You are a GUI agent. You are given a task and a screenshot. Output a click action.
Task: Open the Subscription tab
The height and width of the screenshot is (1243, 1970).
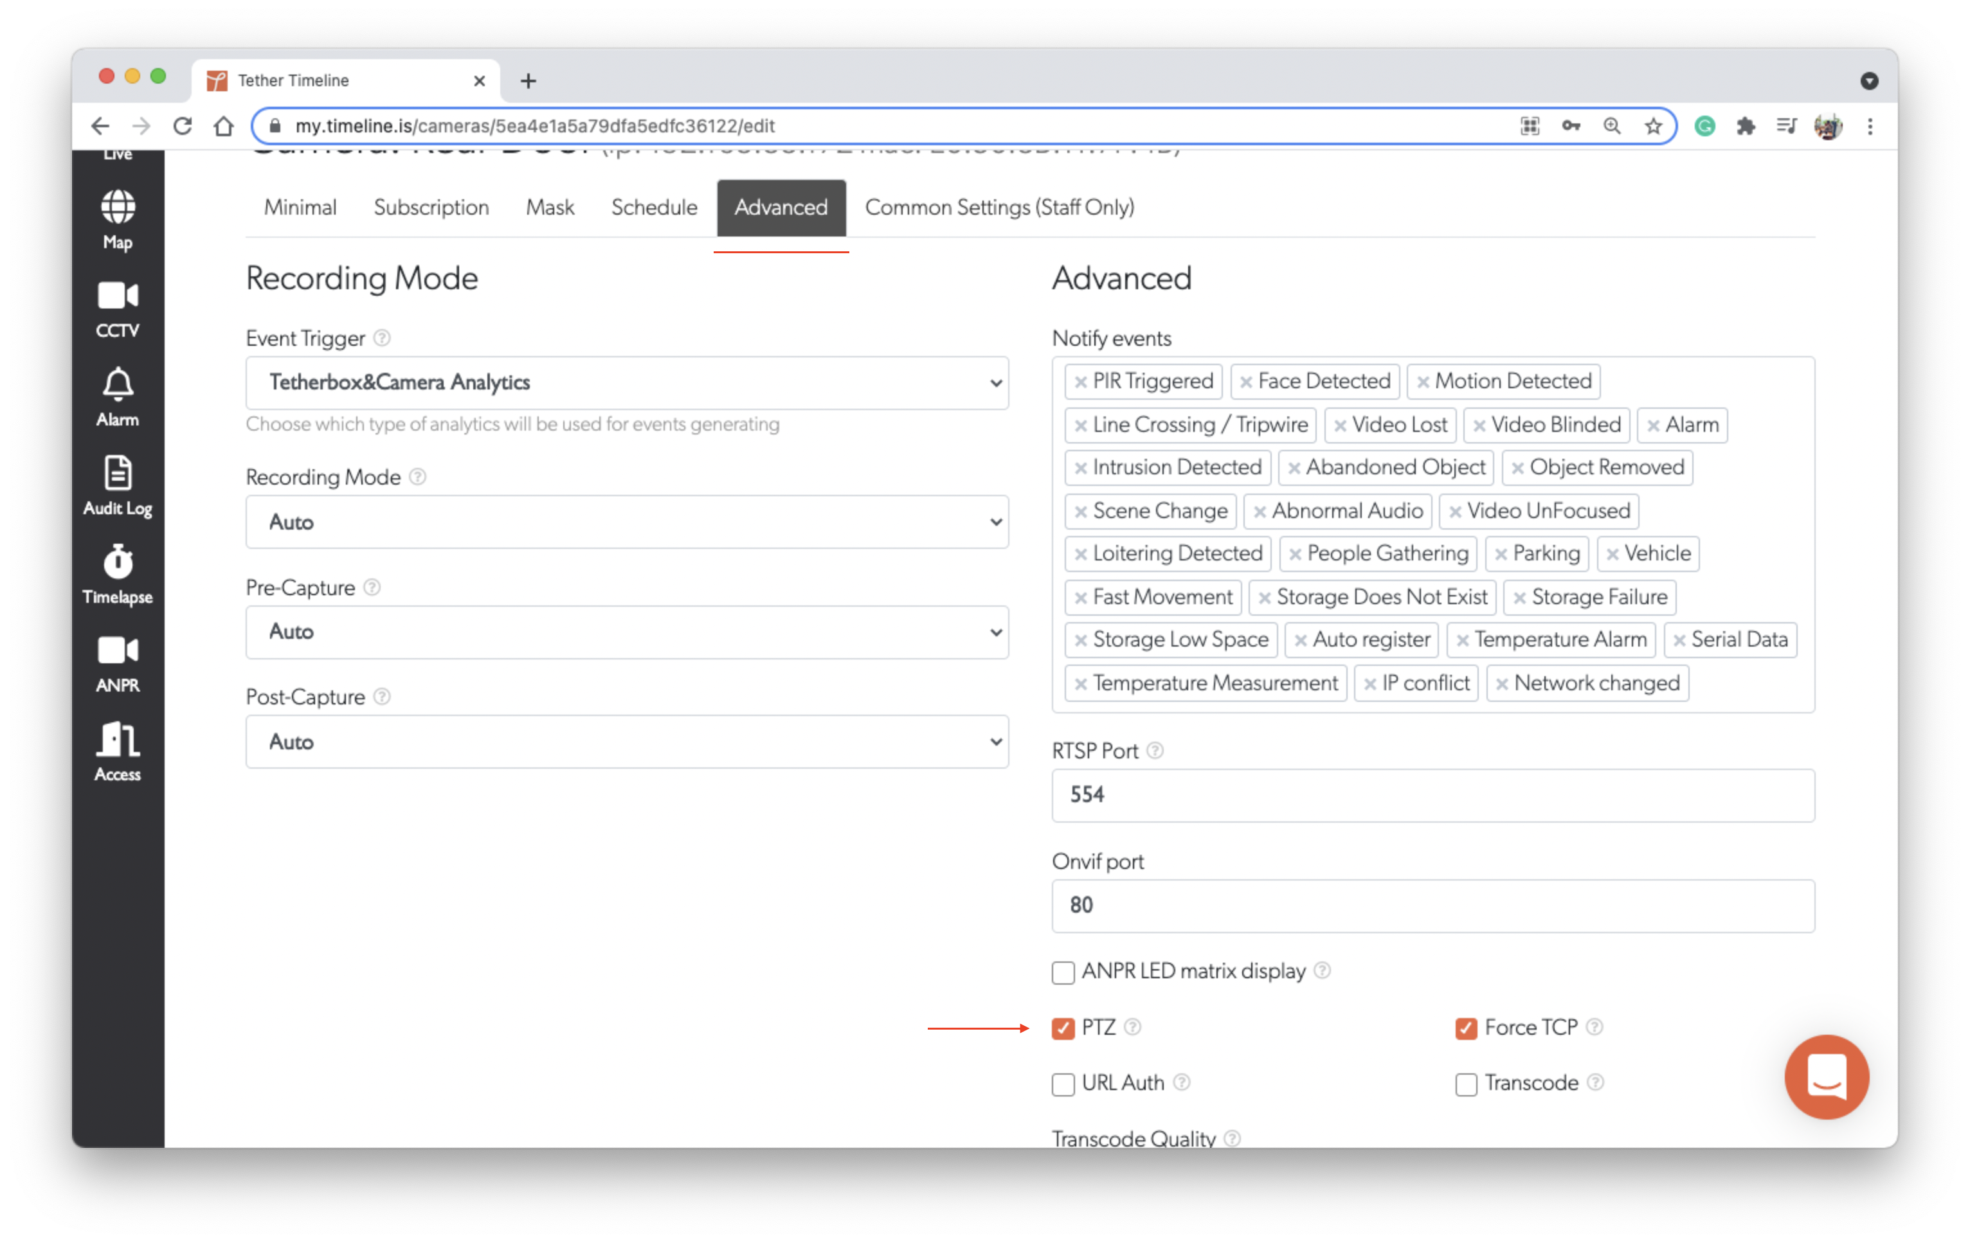(431, 208)
